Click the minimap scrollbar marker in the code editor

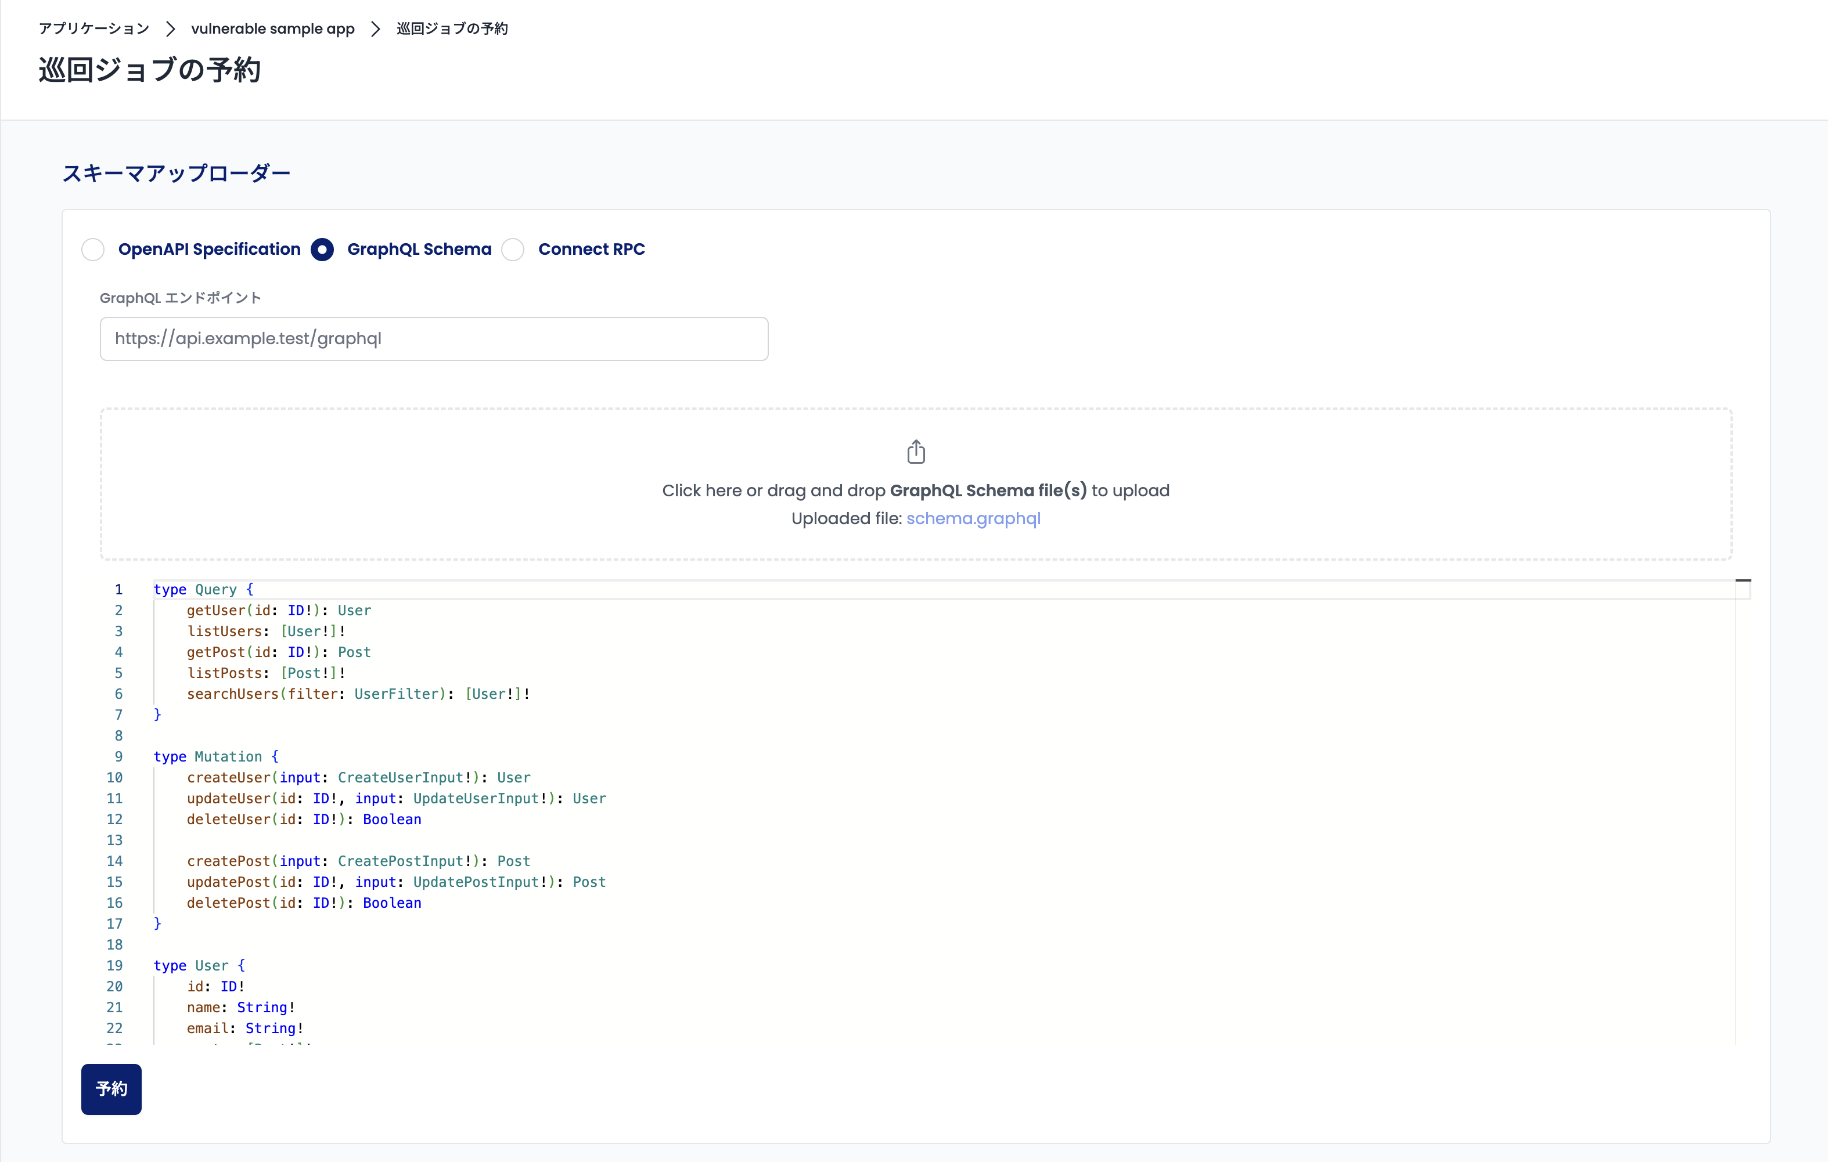(x=1743, y=580)
